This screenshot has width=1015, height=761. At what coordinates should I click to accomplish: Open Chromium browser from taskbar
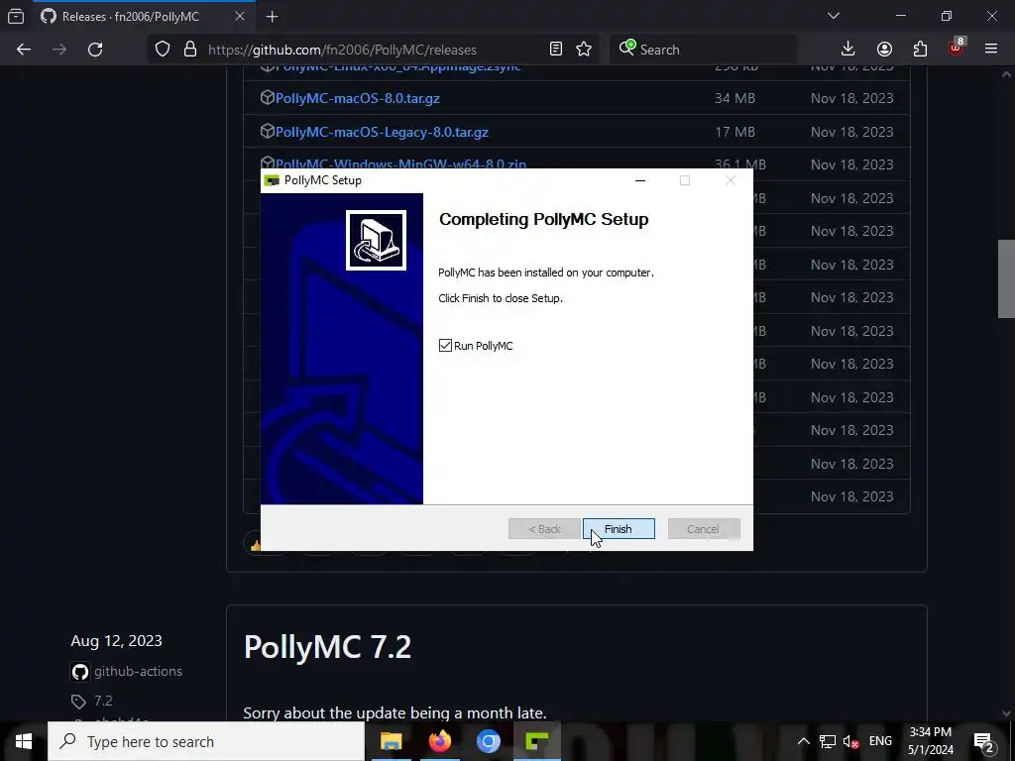489,741
